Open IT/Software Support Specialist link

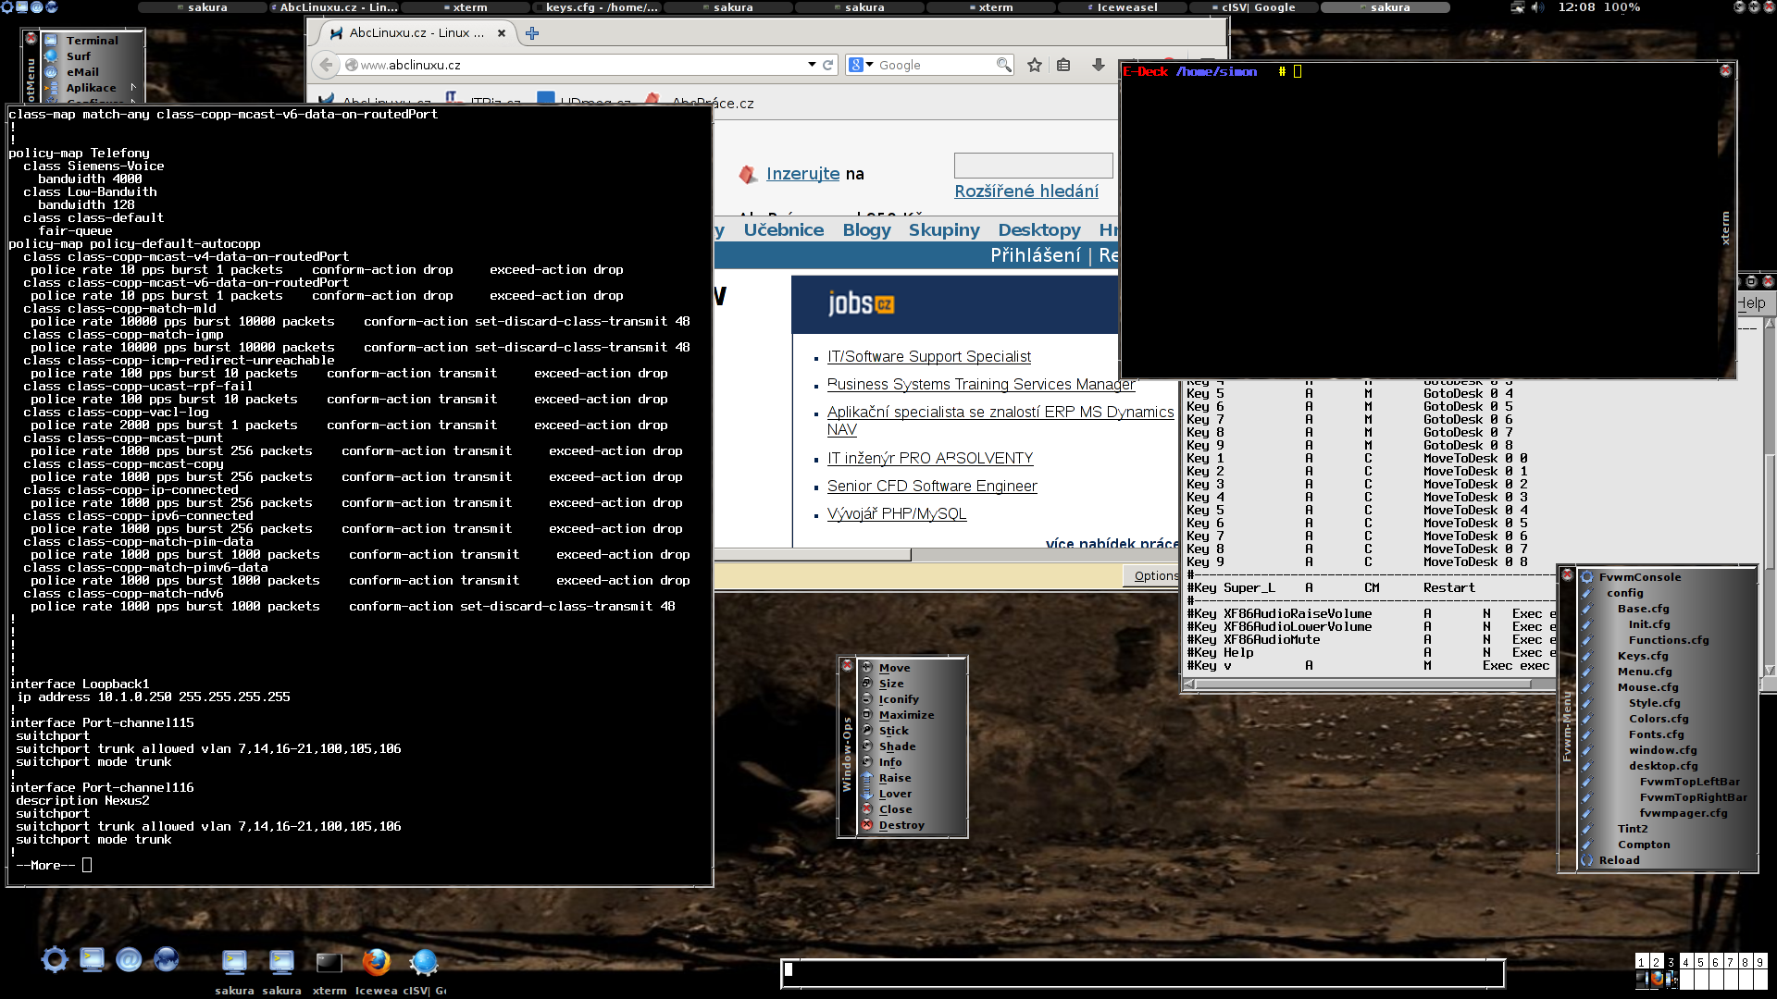928,357
